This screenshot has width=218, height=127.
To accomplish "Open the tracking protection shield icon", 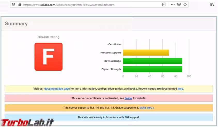I will click(x=13, y=5).
